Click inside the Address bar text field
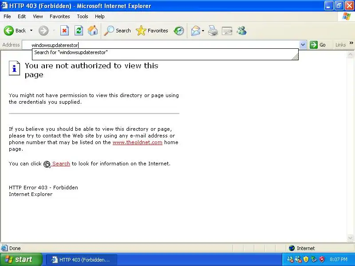Image resolution: width=355 pixels, height=266 pixels. click(161, 45)
